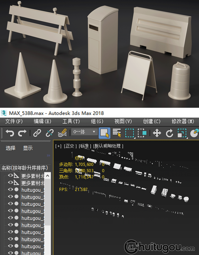Open the 修改器(M) menu
Viewport: 199px width, 255px height.
click(x=183, y=121)
